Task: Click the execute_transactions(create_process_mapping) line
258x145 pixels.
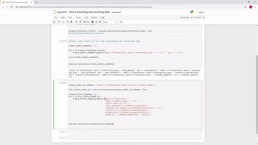Action: click(92, 124)
